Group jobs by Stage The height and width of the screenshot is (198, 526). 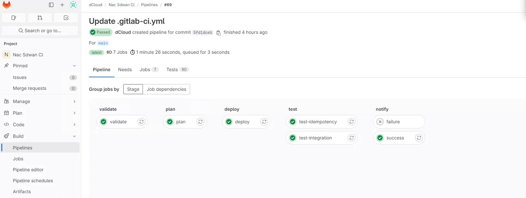(133, 89)
